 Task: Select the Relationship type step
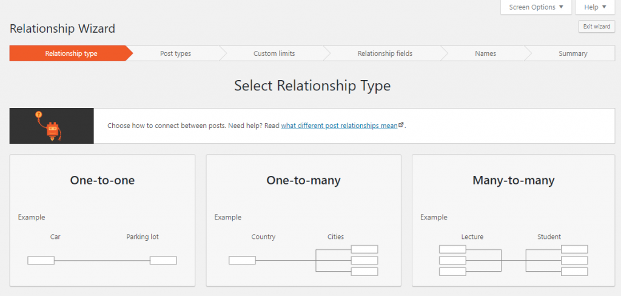71,53
